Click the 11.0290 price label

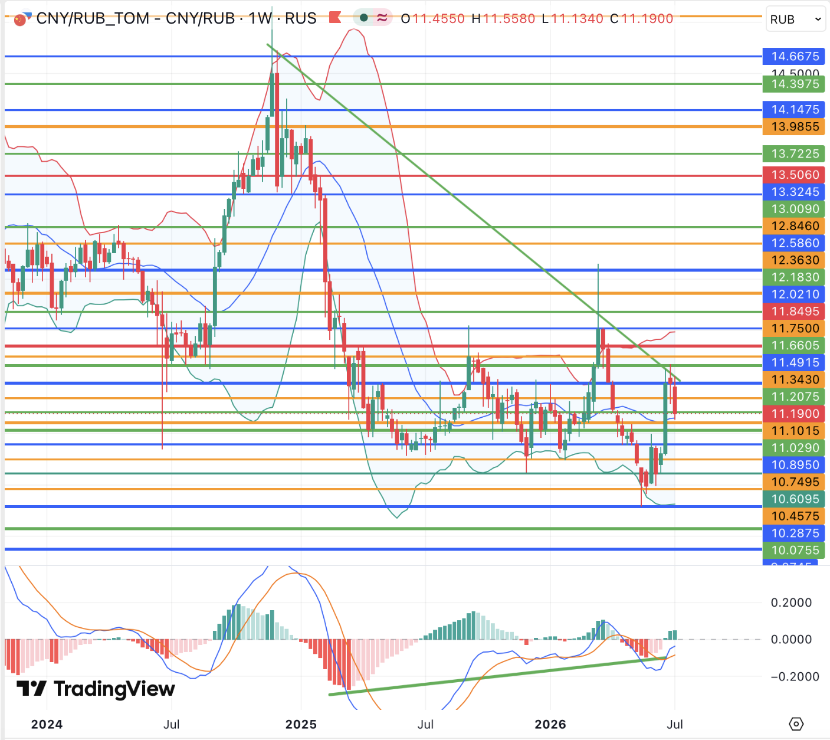click(794, 448)
